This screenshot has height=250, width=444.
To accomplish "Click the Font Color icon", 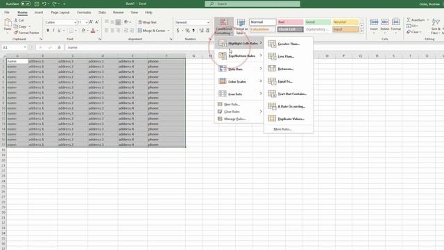I will 93,31.
